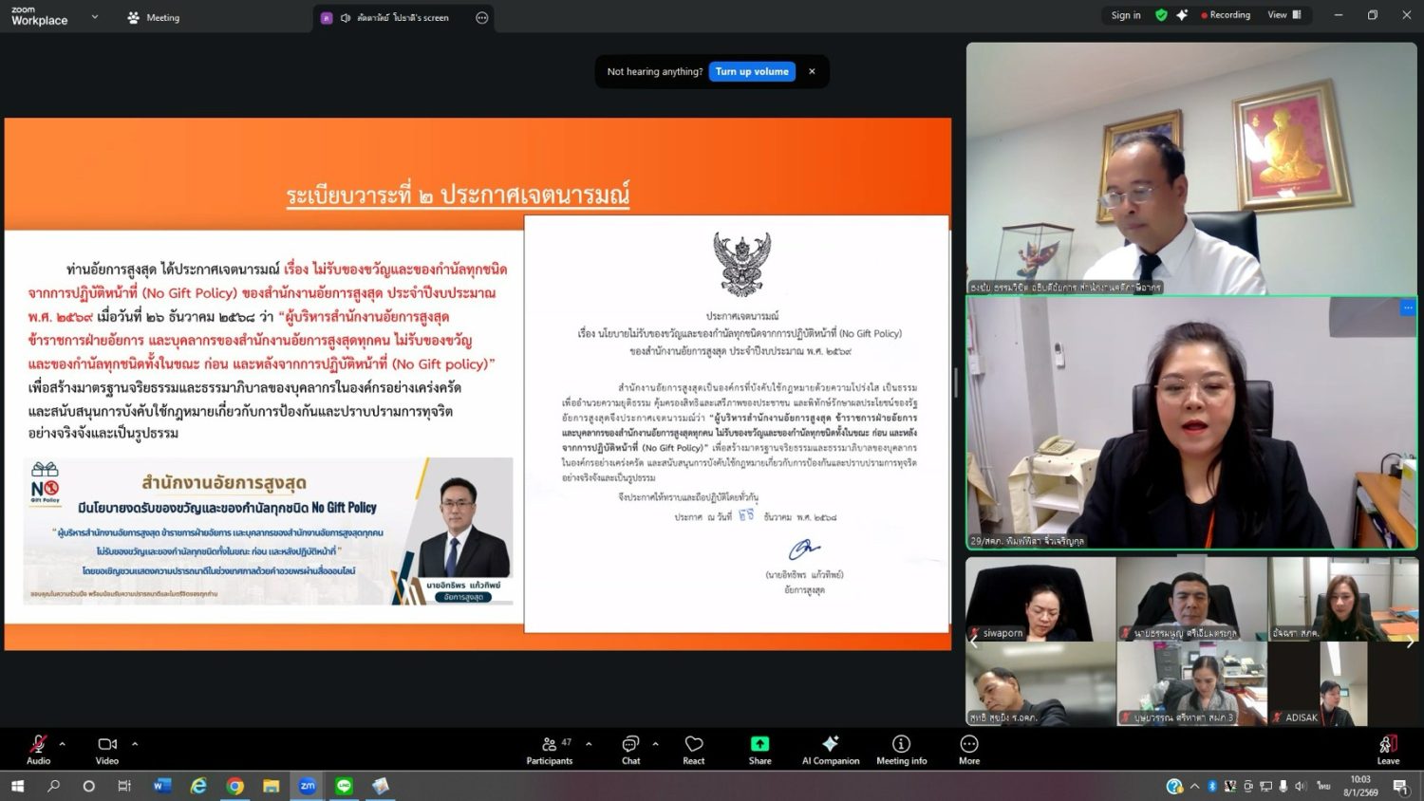Click the green Share screen icon
This screenshot has height=801, width=1424.
tap(759, 744)
